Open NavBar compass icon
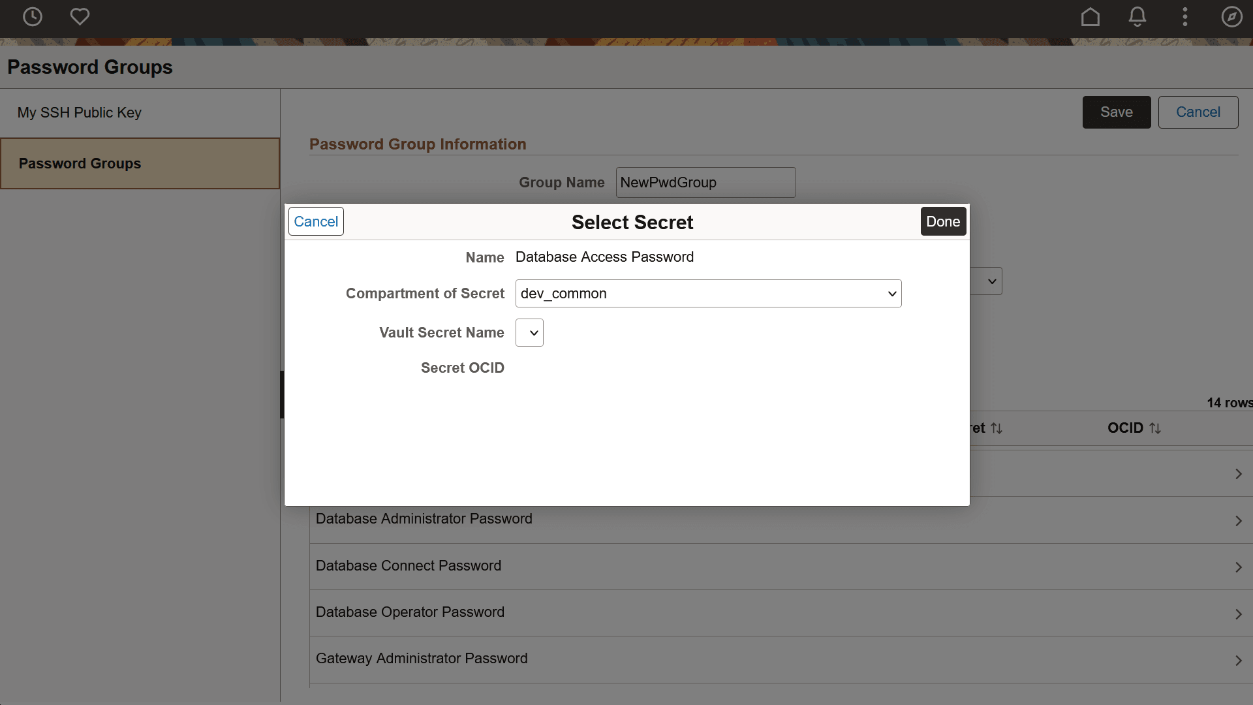 [1231, 17]
